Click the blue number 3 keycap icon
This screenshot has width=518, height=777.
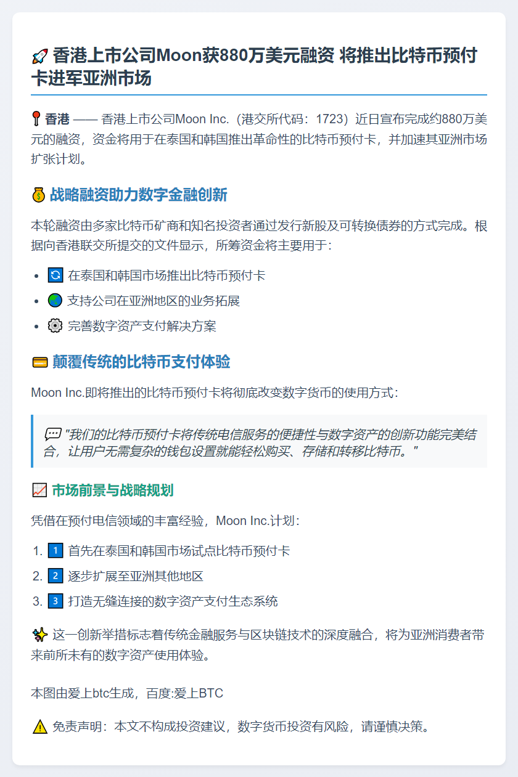click(x=55, y=601)
